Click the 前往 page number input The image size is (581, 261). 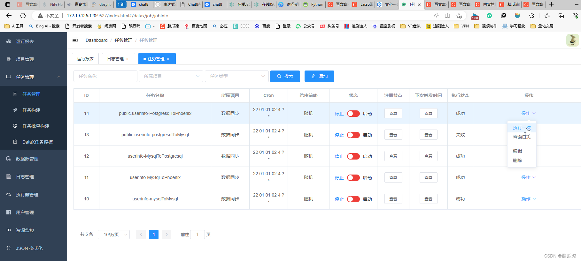[x=198, y=235]
